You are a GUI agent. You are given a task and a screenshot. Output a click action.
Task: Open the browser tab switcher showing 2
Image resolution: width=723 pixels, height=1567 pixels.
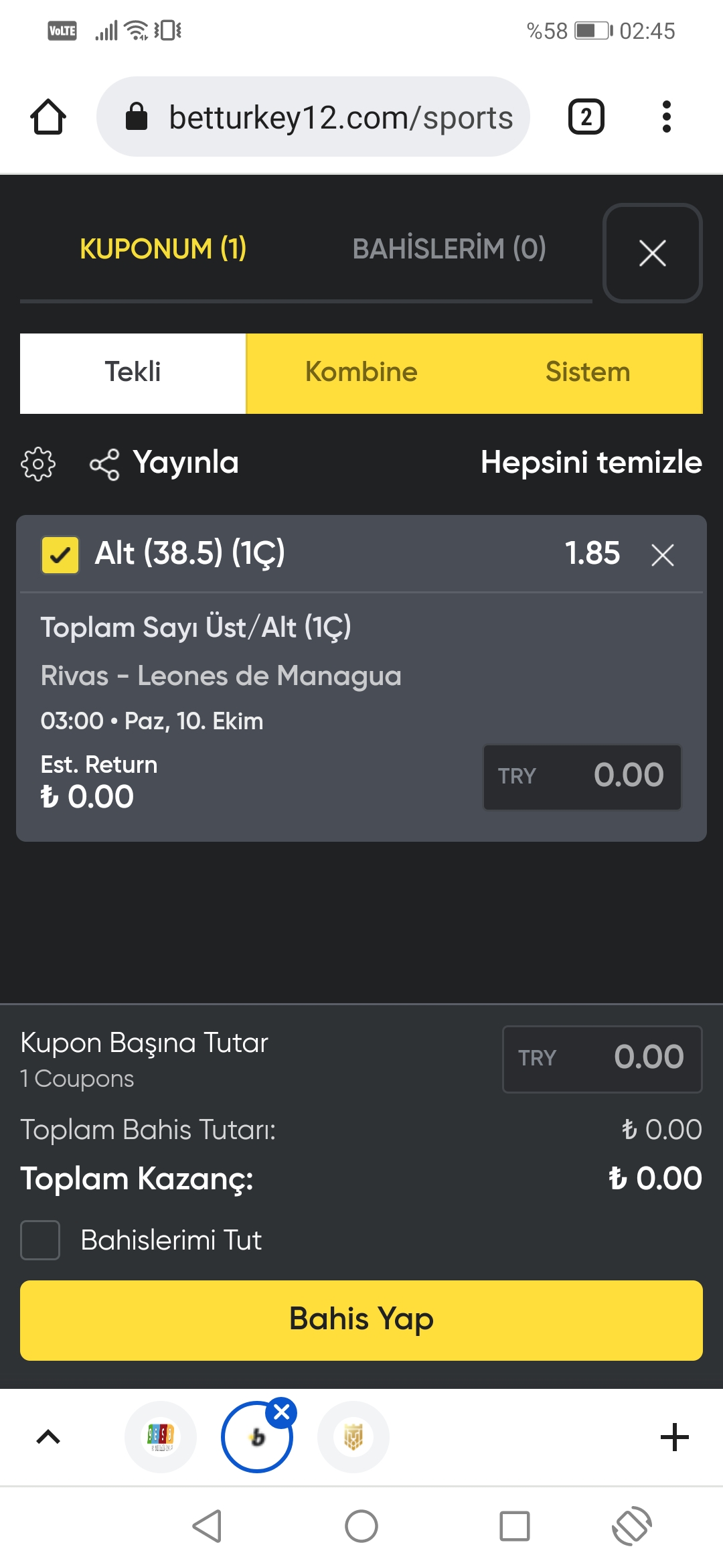586,117
